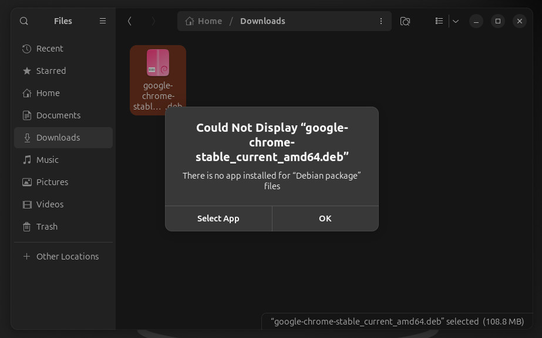This screenshot has height=338, width=542.
Task: Open Music in the sidebar
Action: [x=63, y=160]
